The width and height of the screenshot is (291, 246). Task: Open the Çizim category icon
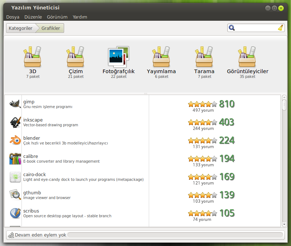(x=76, y=57)
